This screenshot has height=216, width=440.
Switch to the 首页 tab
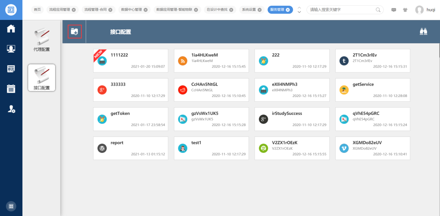pos(37,10)
